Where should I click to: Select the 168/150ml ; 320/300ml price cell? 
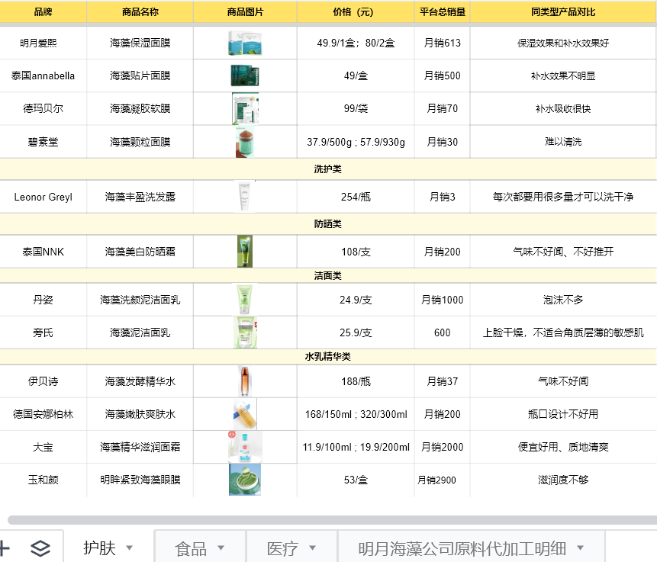click(356, 414)
